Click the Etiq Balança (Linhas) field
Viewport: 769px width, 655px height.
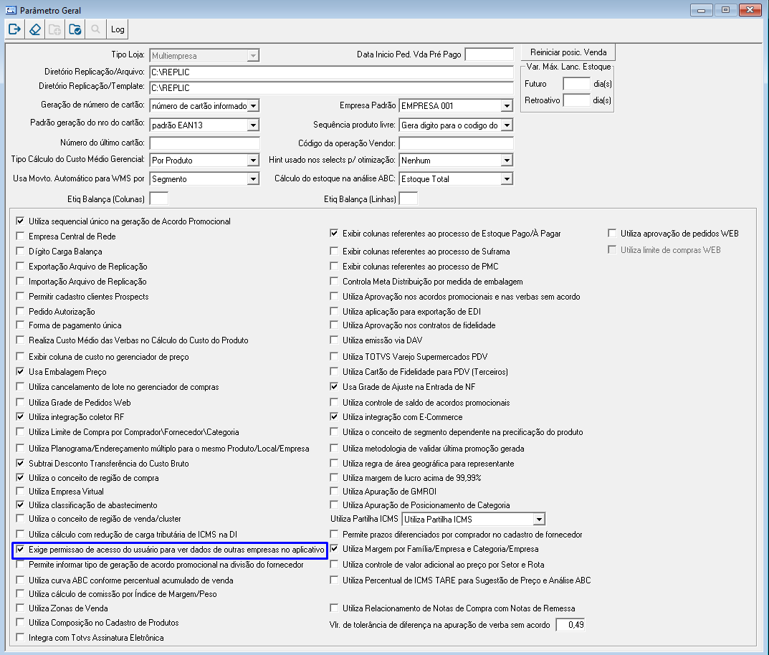coord(409,199)
